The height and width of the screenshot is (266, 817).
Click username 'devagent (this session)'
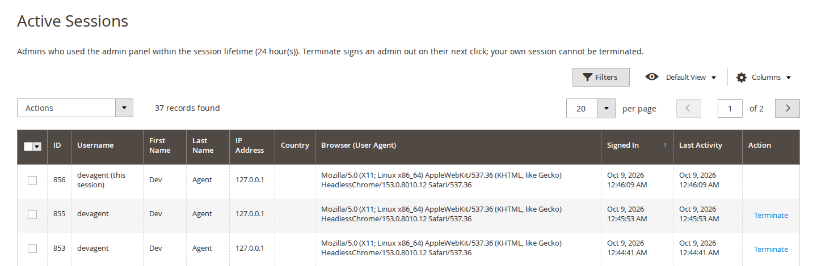tap(102, 180)
